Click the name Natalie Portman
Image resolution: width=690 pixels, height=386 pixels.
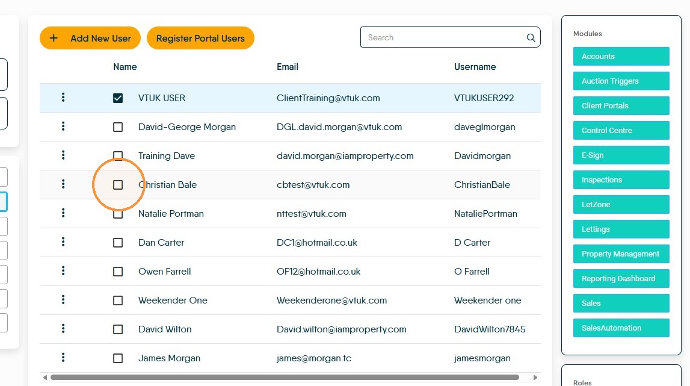(171, 214)
